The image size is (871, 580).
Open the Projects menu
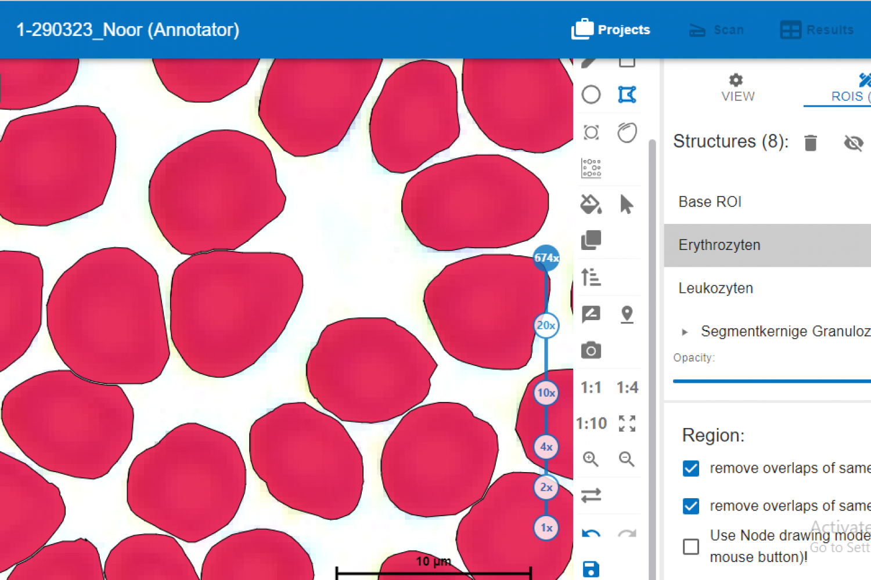point(611,30)
